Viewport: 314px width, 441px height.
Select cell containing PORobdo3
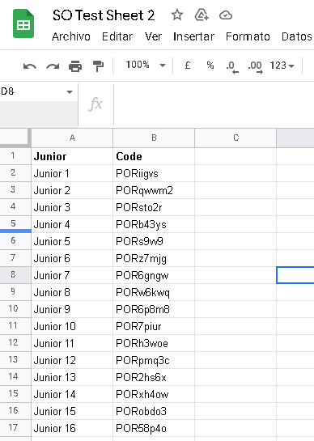(154, 411)
